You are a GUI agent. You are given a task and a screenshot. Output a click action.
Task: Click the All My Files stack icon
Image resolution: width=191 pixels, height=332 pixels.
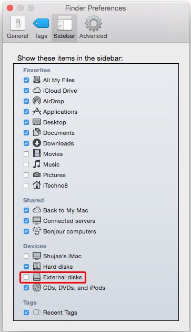(x=37, y=80)
